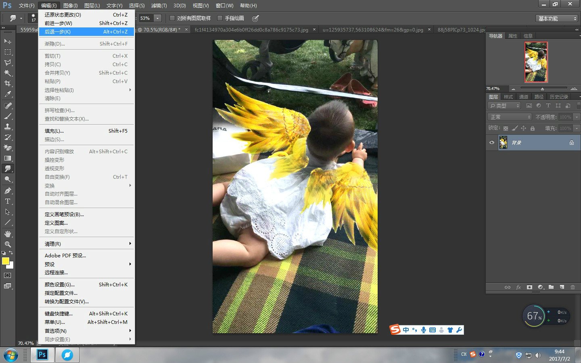This screenshot has height=363, width=581.
Task: Enable 对所有图层取样 checkbox
Action: [172, 18]
